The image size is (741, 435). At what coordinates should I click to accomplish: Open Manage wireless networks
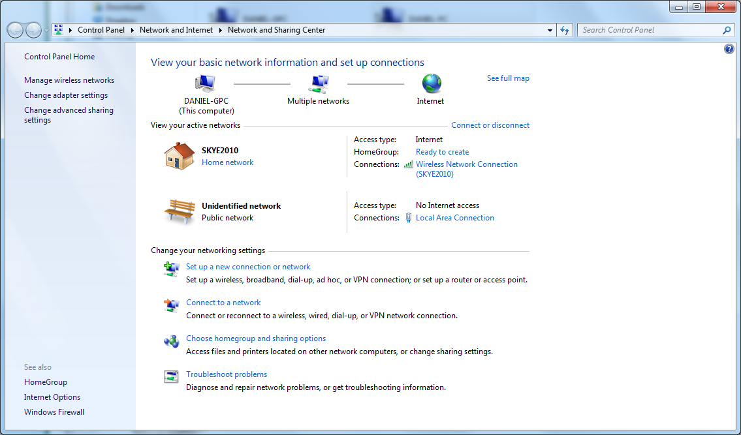(69, 80)
